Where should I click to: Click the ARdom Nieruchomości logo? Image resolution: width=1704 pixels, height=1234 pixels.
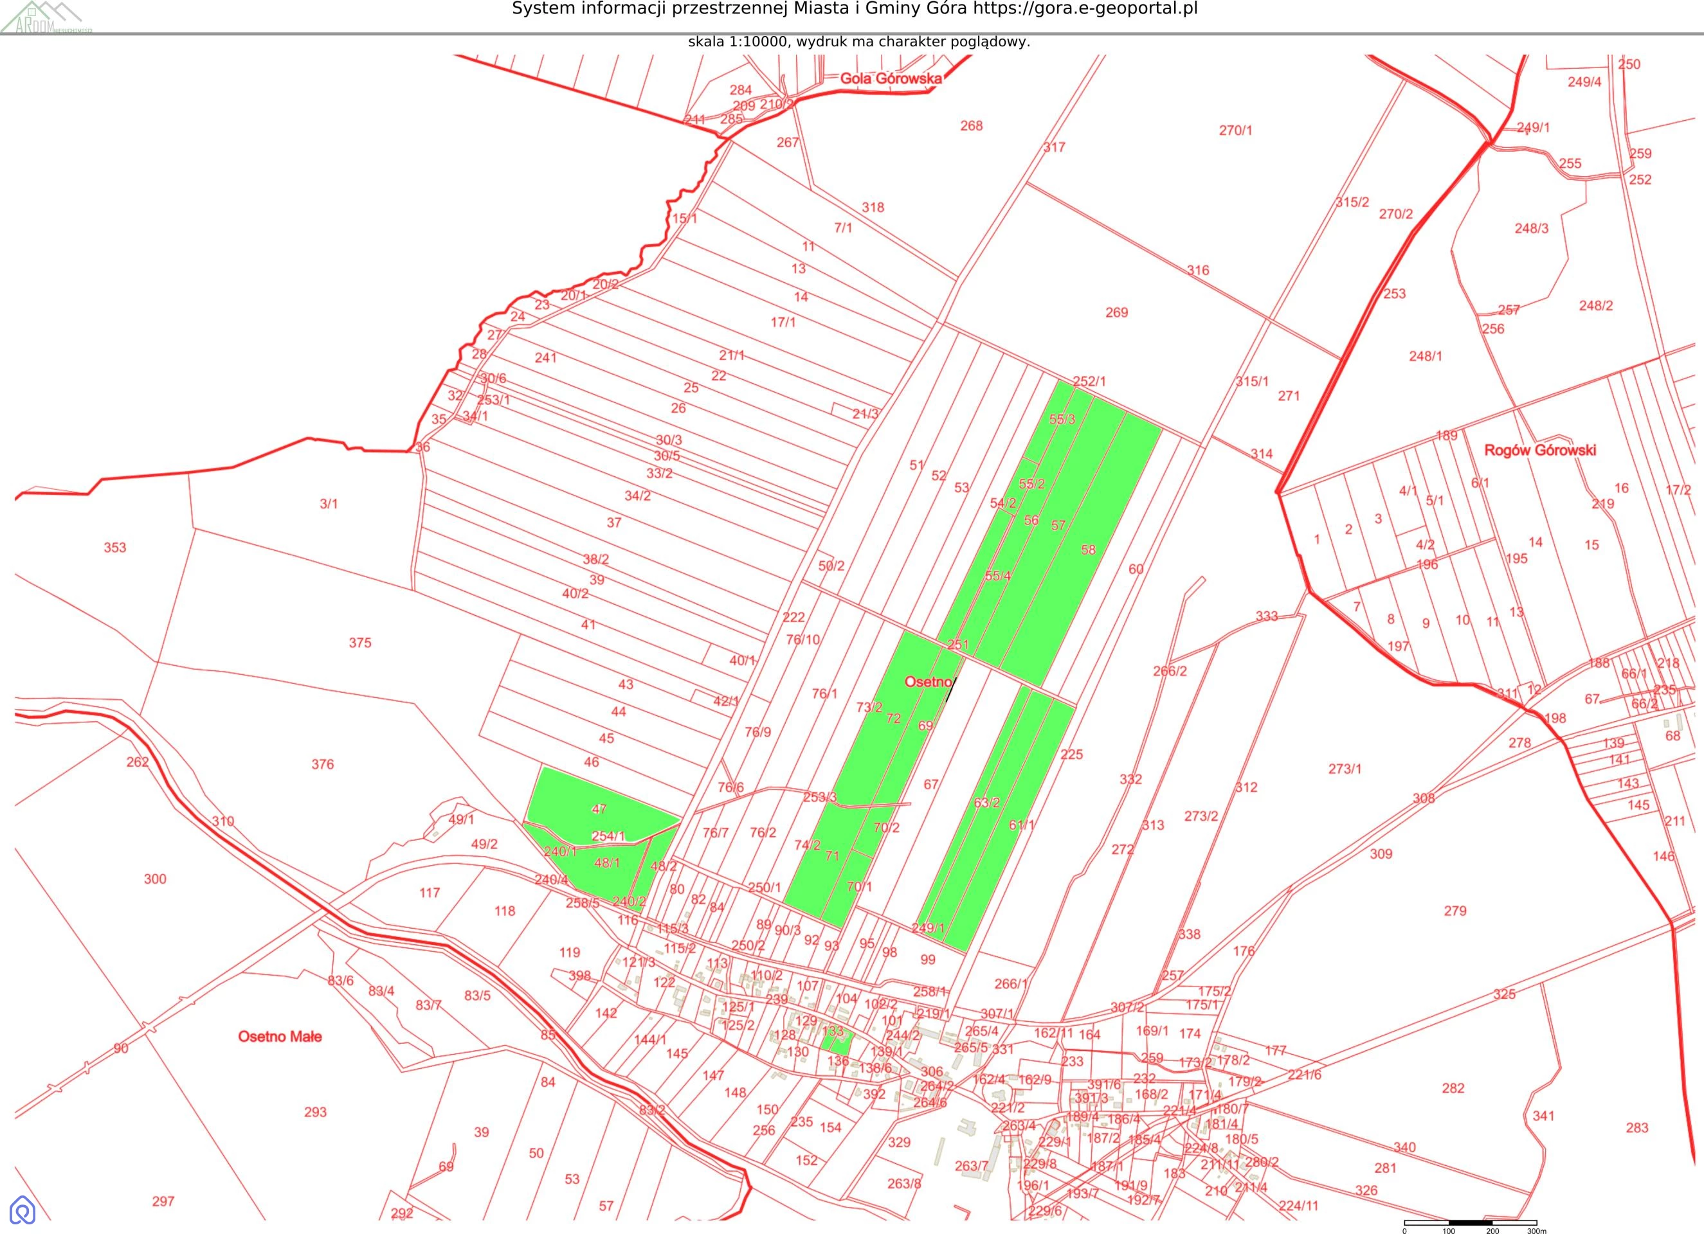click(45, 18)
